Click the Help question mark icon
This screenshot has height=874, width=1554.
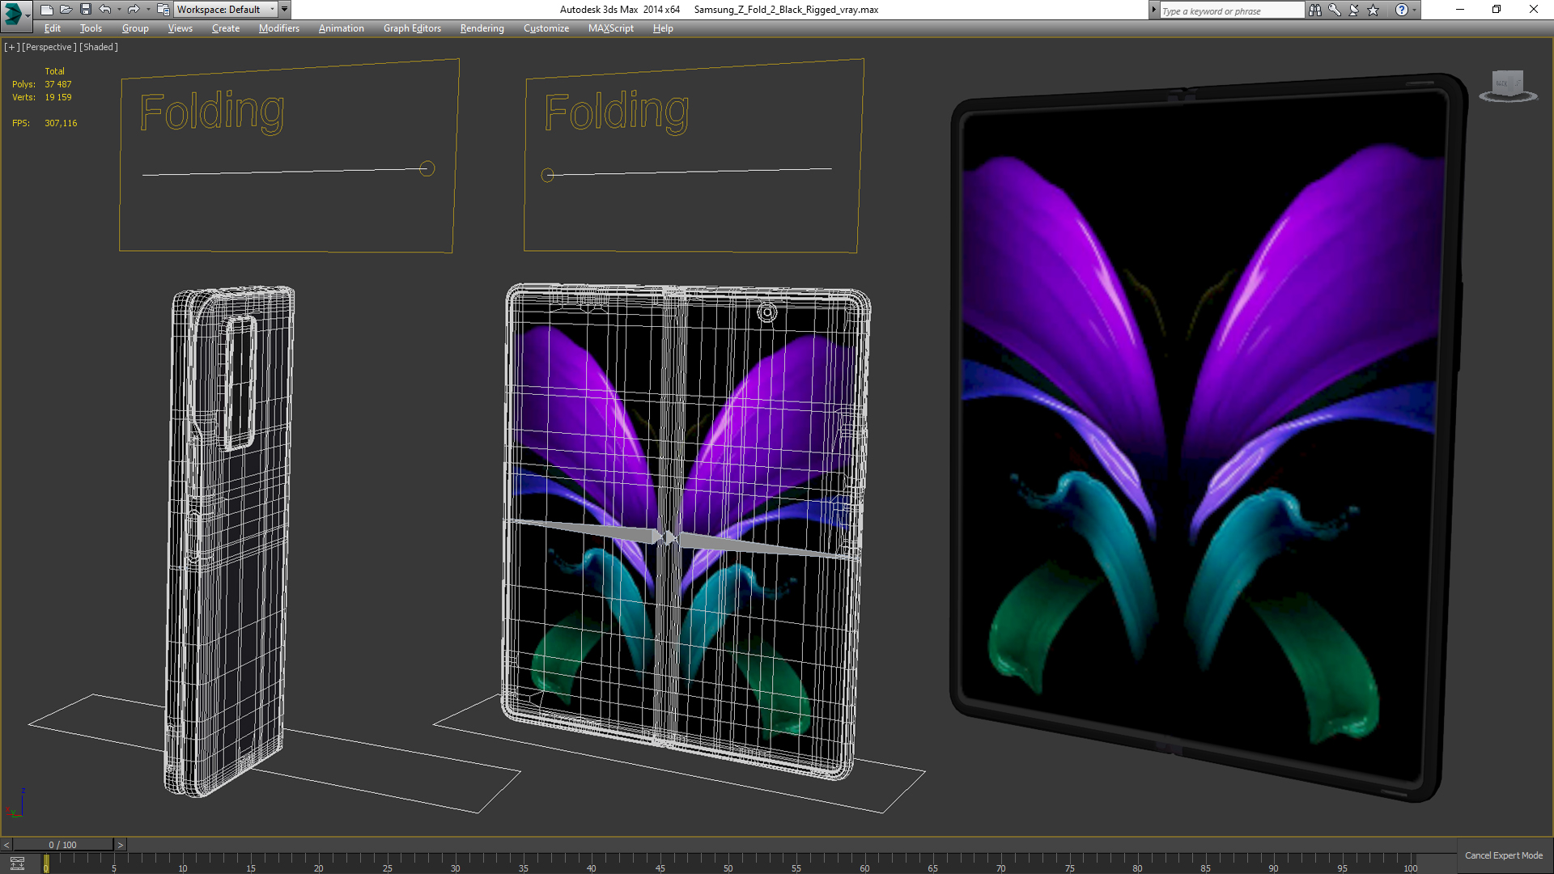(1401, 10)
